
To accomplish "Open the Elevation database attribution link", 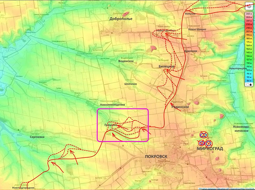I will point(208,189).
